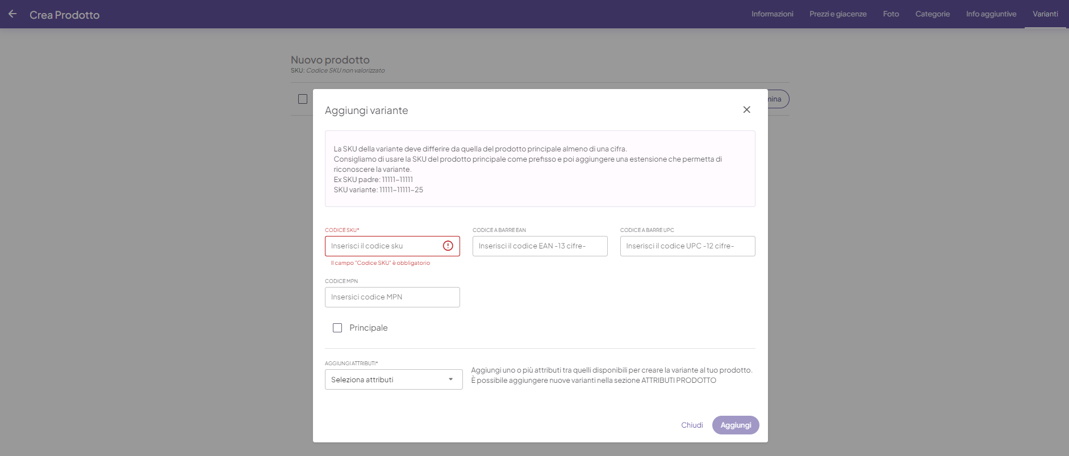Focus the Codice MPN input field
The image size is (1069, 456).
(392, 297)
